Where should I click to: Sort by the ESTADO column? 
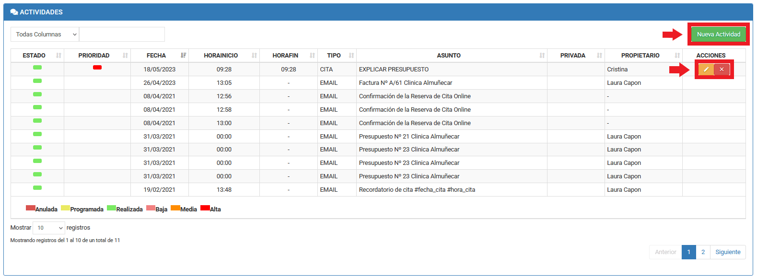click(37, 56)
